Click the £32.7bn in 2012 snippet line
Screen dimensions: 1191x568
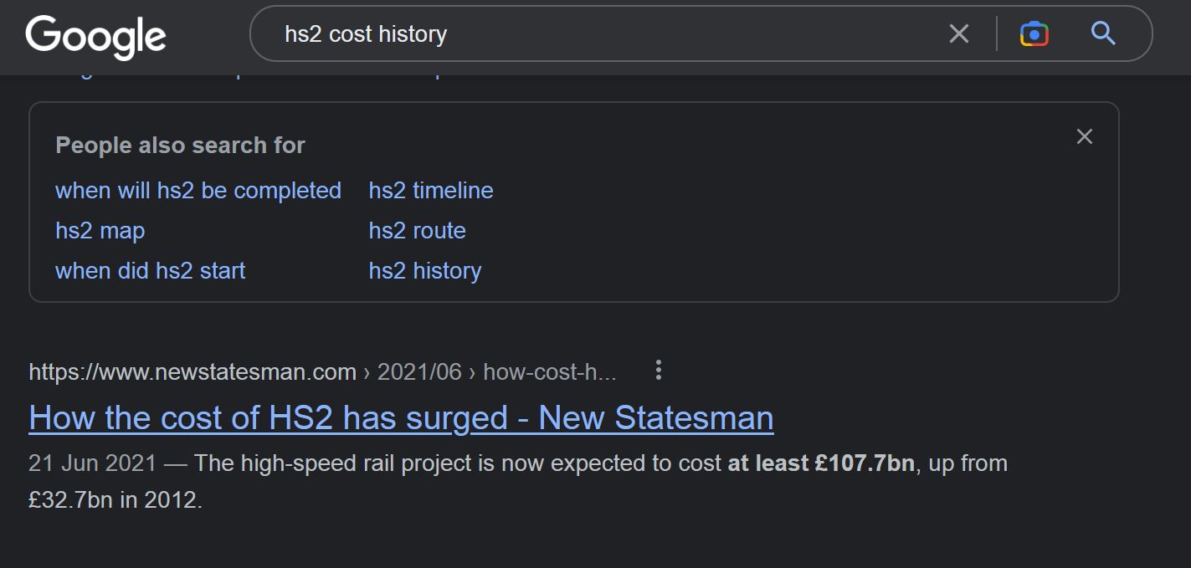[x=116, y=500]
